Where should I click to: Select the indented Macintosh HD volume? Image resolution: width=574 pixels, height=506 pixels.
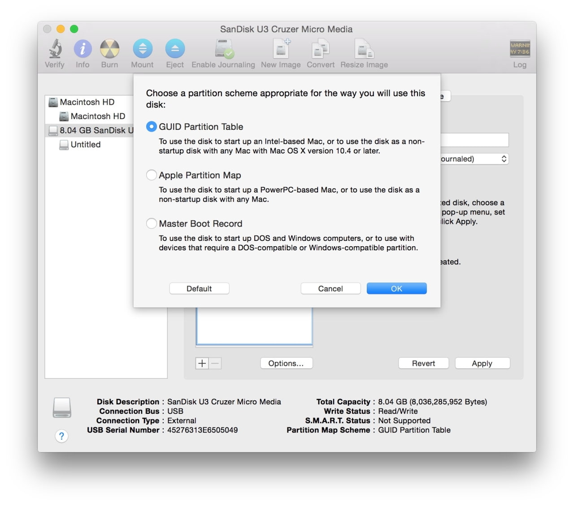point(89,116)
